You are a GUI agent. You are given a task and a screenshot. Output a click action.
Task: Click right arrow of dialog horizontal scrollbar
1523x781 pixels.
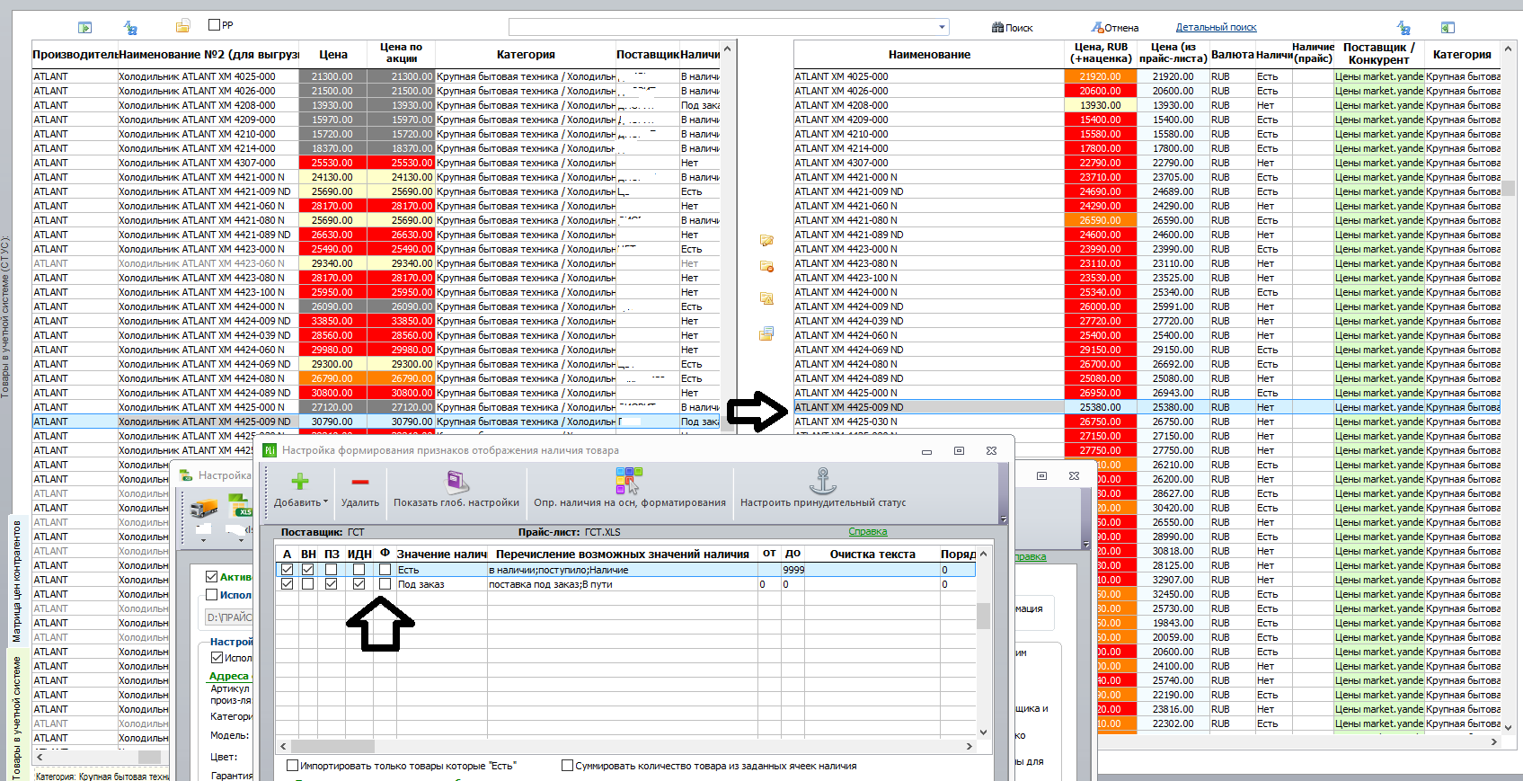[x=969, y=746]
